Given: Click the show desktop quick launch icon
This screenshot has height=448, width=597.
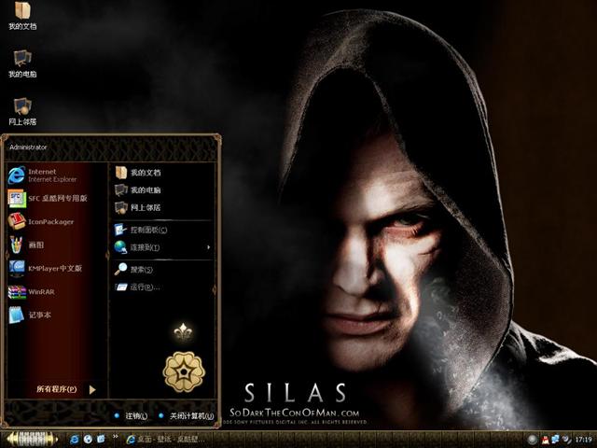Looking at the screenshot, I should coord(101,440).
